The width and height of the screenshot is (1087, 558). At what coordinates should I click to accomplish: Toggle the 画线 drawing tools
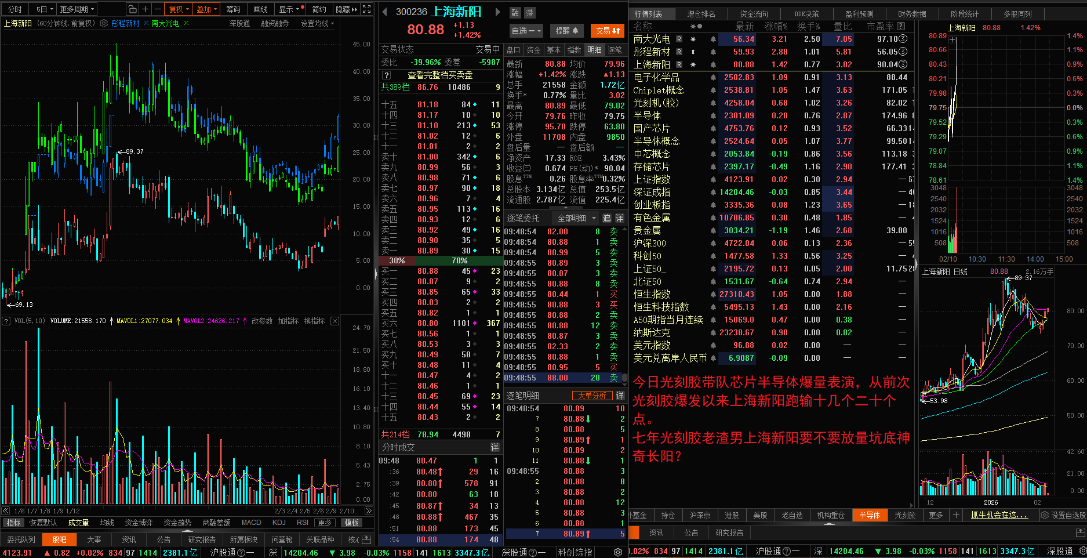click(261, 9)
